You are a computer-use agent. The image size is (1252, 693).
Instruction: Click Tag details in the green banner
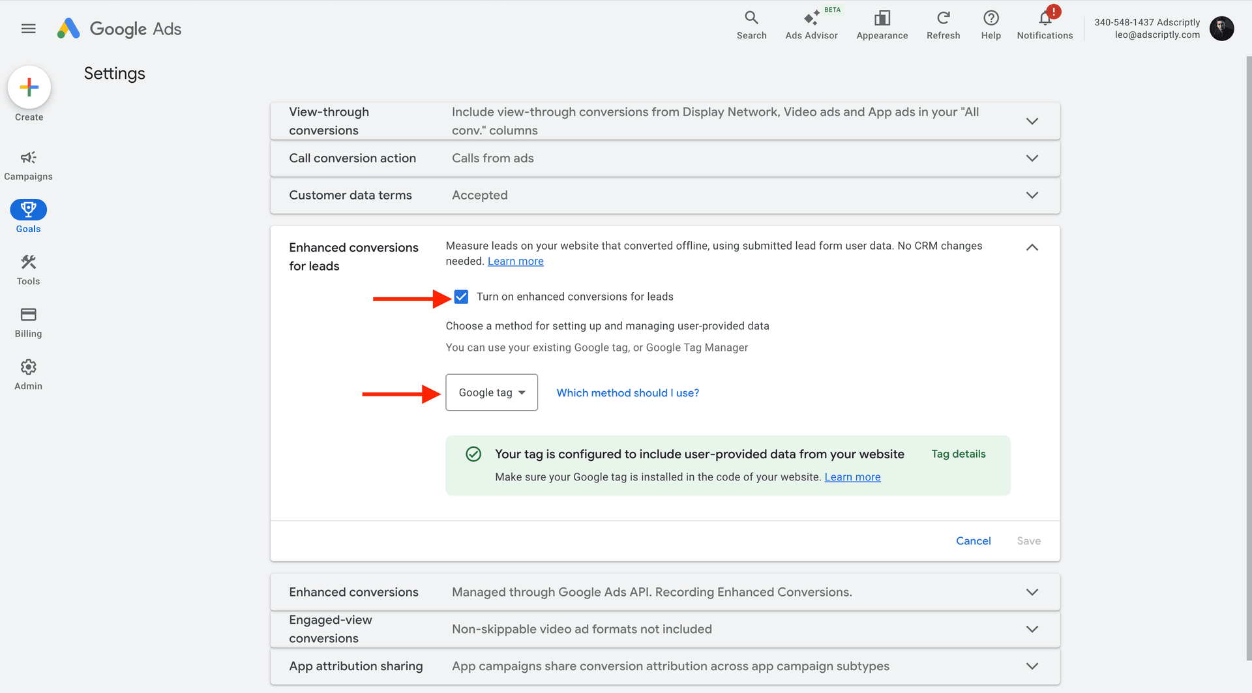pyautogui.click(x=958, y=454)
